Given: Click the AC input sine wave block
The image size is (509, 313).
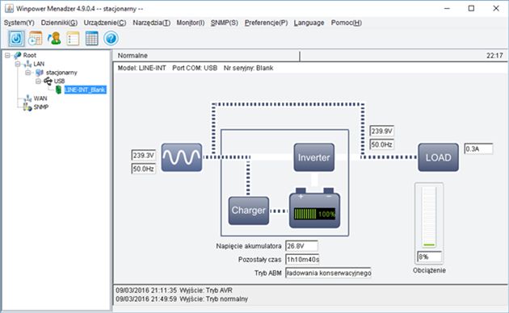Looking at the screenshot, I should click(x=182, y=157).
